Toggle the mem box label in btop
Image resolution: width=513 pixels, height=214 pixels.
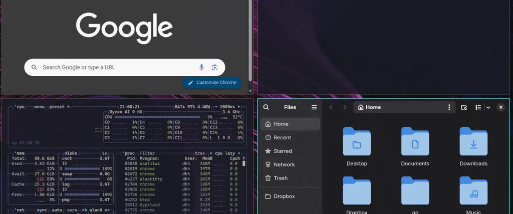click(x=20, y=153)
